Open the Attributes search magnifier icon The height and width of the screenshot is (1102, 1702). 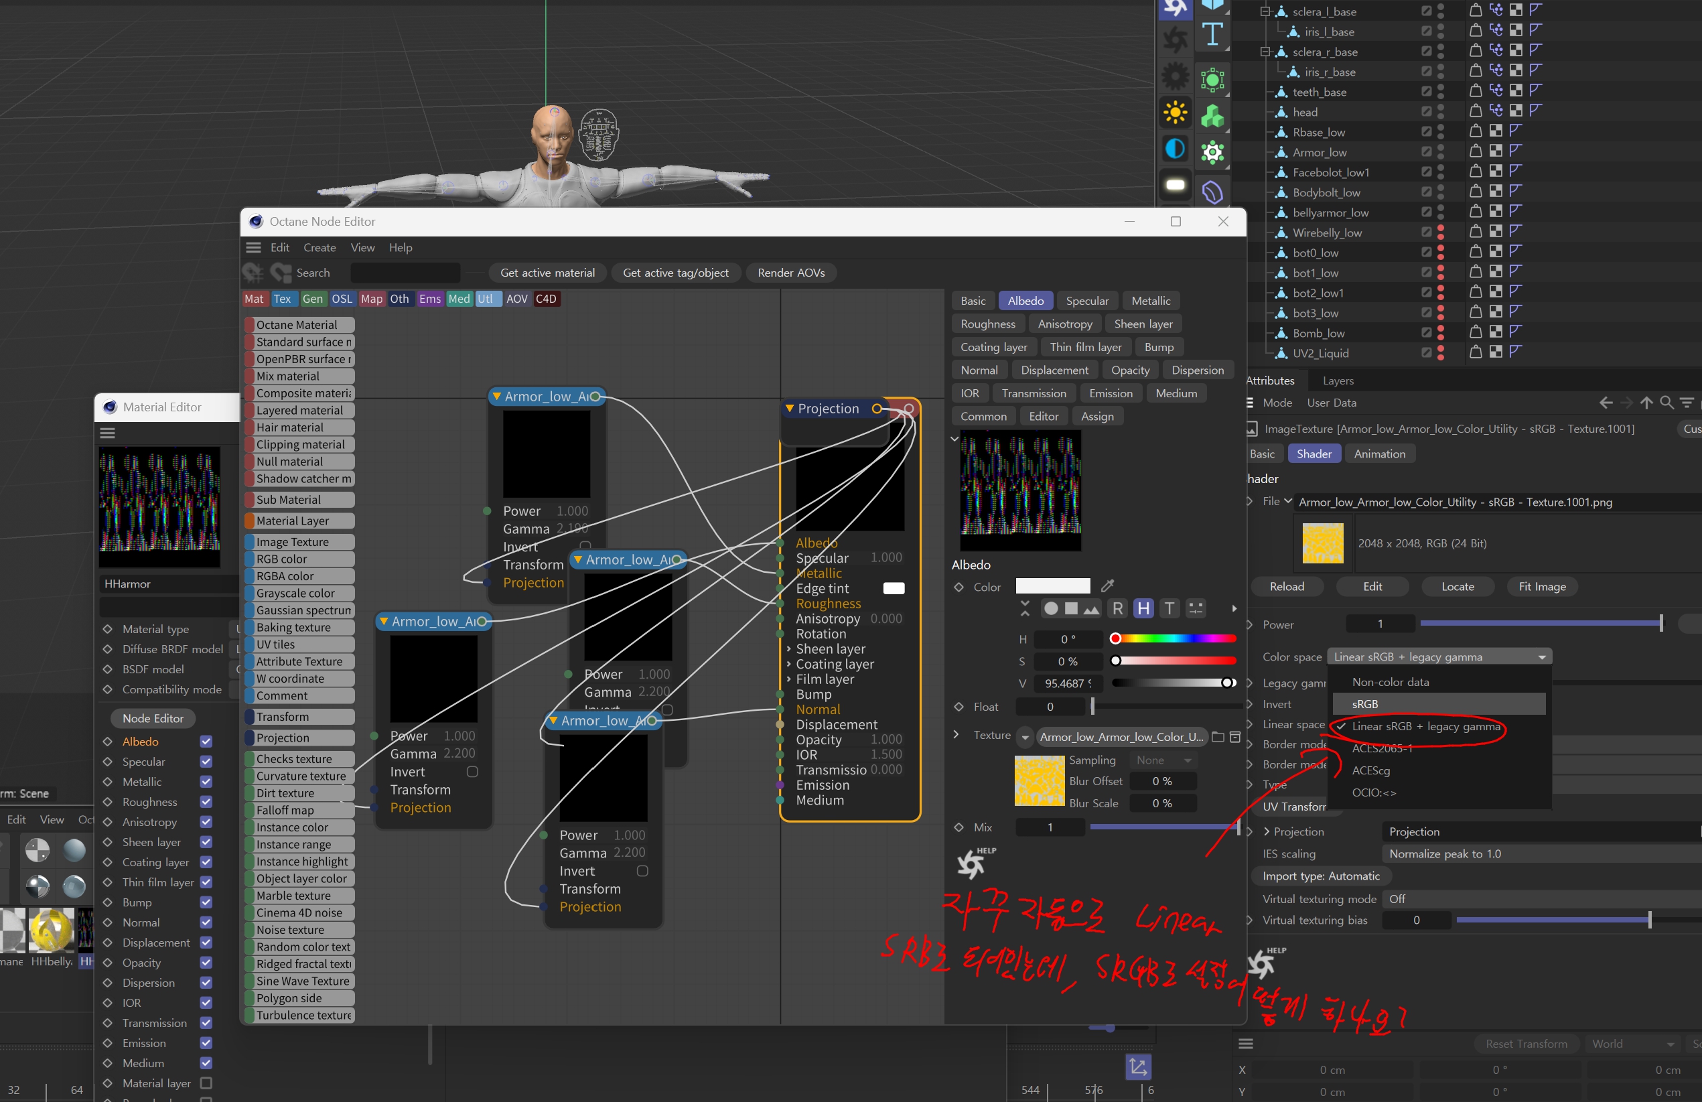click(x=1666, y=403)
